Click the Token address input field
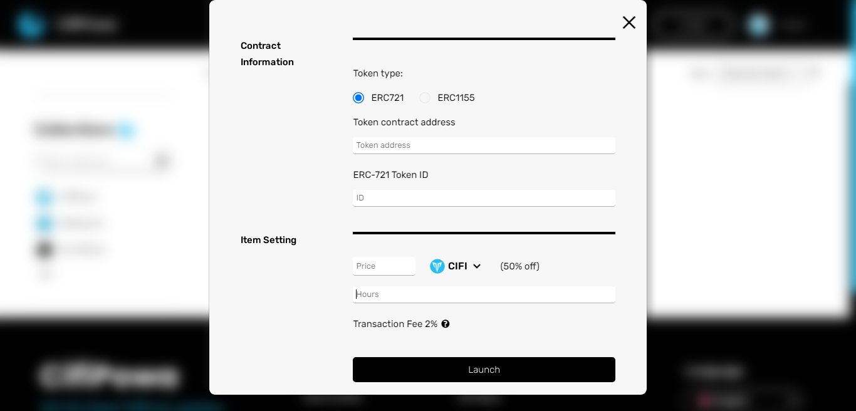The width and height of the screenshot is (856, 411). [x=484, y=145]
